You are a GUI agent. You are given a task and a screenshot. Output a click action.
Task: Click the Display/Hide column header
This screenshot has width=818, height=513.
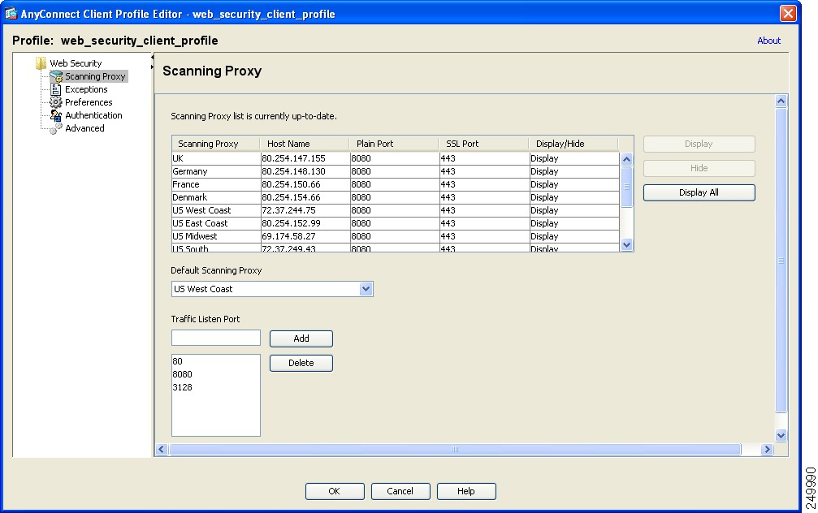tap(573, 144)
